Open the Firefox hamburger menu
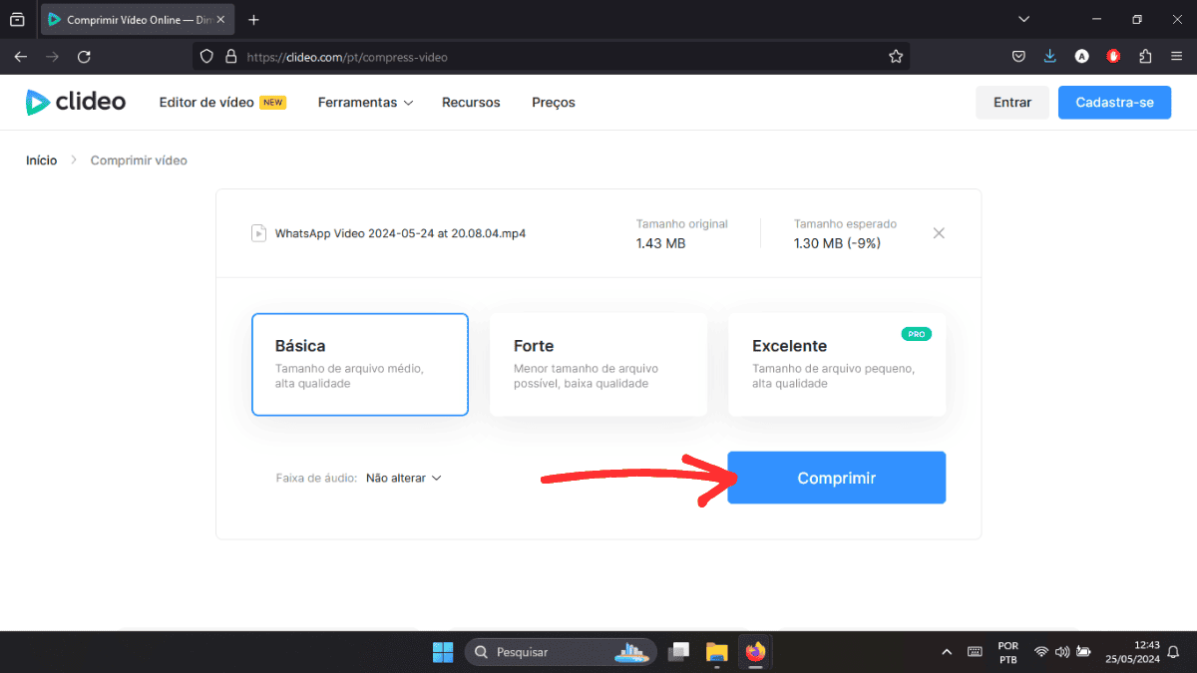This screenshot has width=1197, height=673. [1177, 57]
